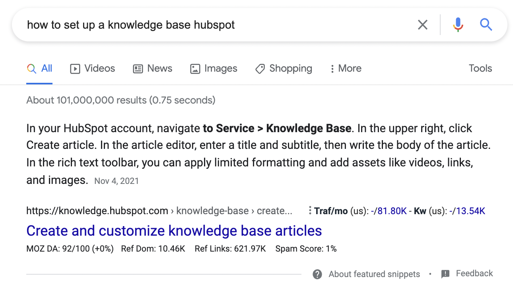Click the Feedback link
This screenshot has width=513, height=289.
(x=474, y=273)
